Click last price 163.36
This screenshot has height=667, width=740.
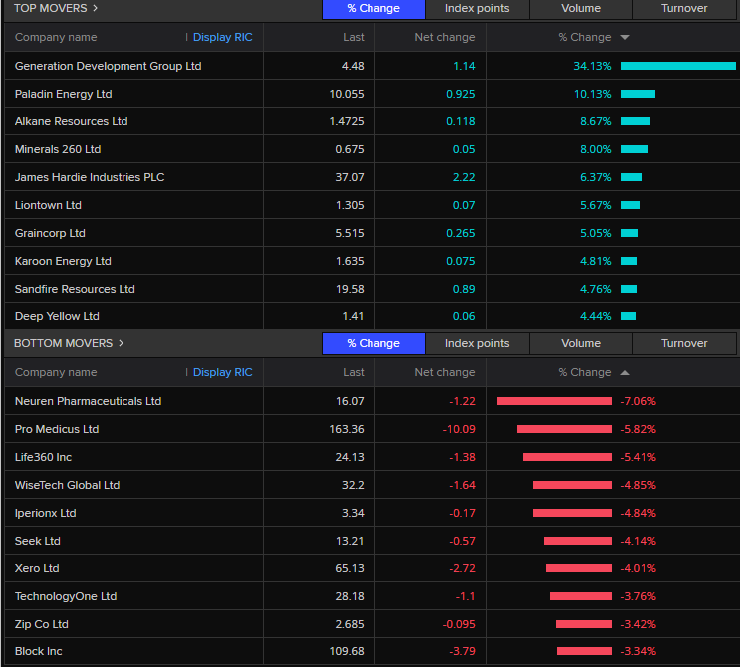click(x=347, y=429)
